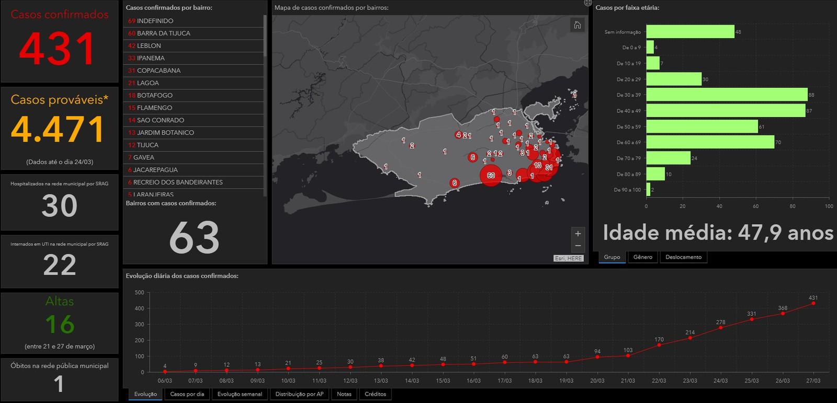Click the De 60 a 69 bar
Screen dimensions: 837x403
click(x=710, y=142)
